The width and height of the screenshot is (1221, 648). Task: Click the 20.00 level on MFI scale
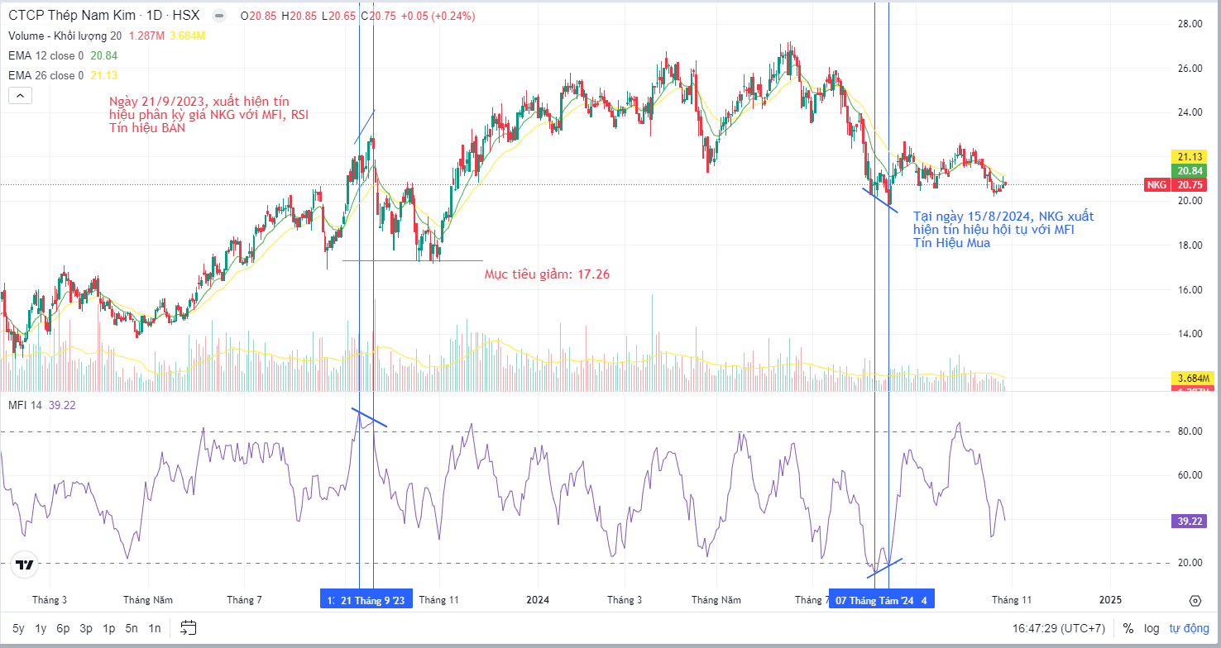[1190, 563]
